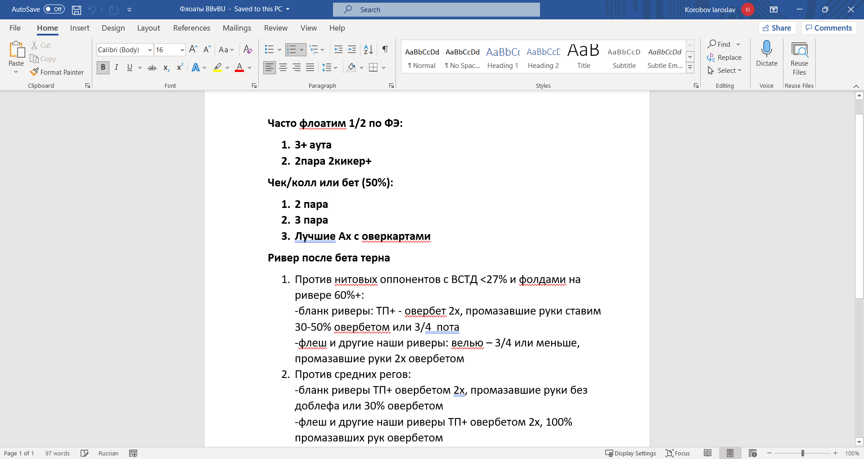Screen dimensions: 864x459
Task: Apply superscript formatting
Action: click(180, 67)
